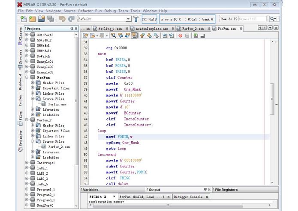Click Shift Line Right editor icon

(172, 35)
